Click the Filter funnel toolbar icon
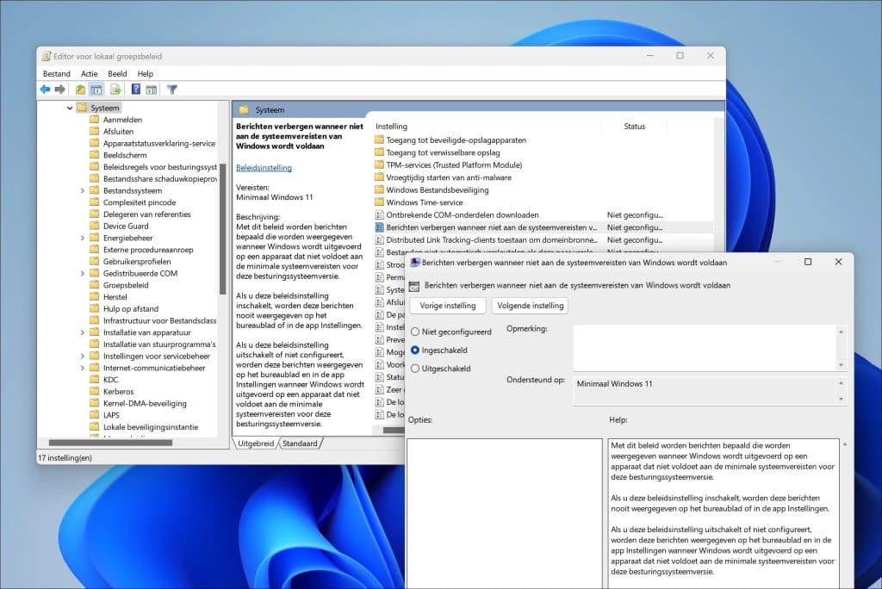This screenshot has width=882, height=589. (x=172, y=89)
